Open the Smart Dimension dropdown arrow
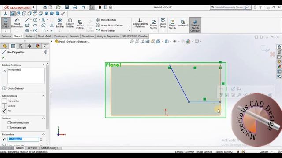 [x=17, y=31]
